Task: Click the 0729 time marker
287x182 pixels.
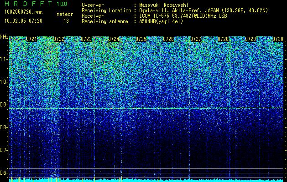Action: tap(250, 39)
